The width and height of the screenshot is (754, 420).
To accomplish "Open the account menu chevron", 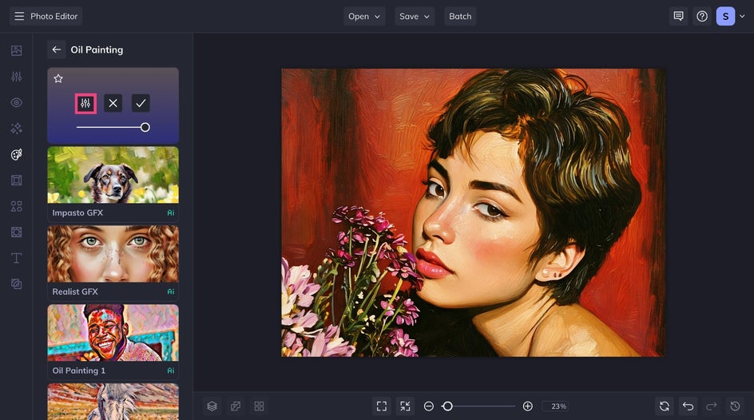I will (x=741, y=16).
